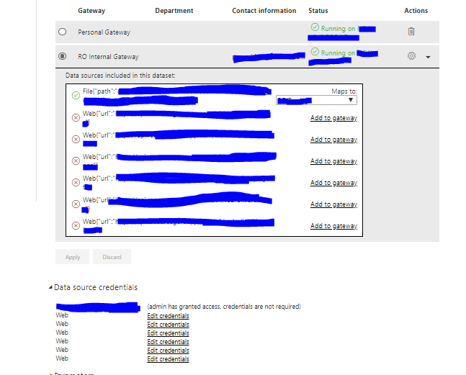
Task: Add the last Web source to gateway
Action: pyautogui.click(x=333, y=226)
